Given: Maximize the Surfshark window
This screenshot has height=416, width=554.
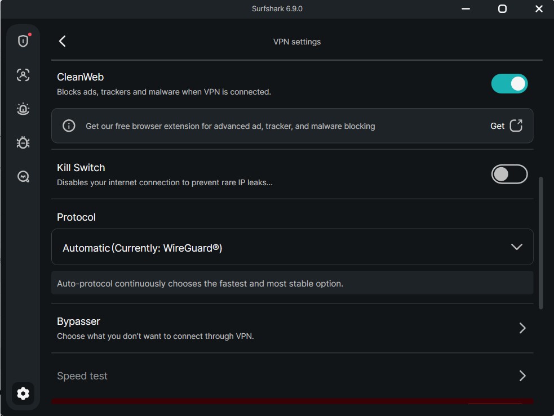Looking at the screenshot, I should (x=502, y=9).
